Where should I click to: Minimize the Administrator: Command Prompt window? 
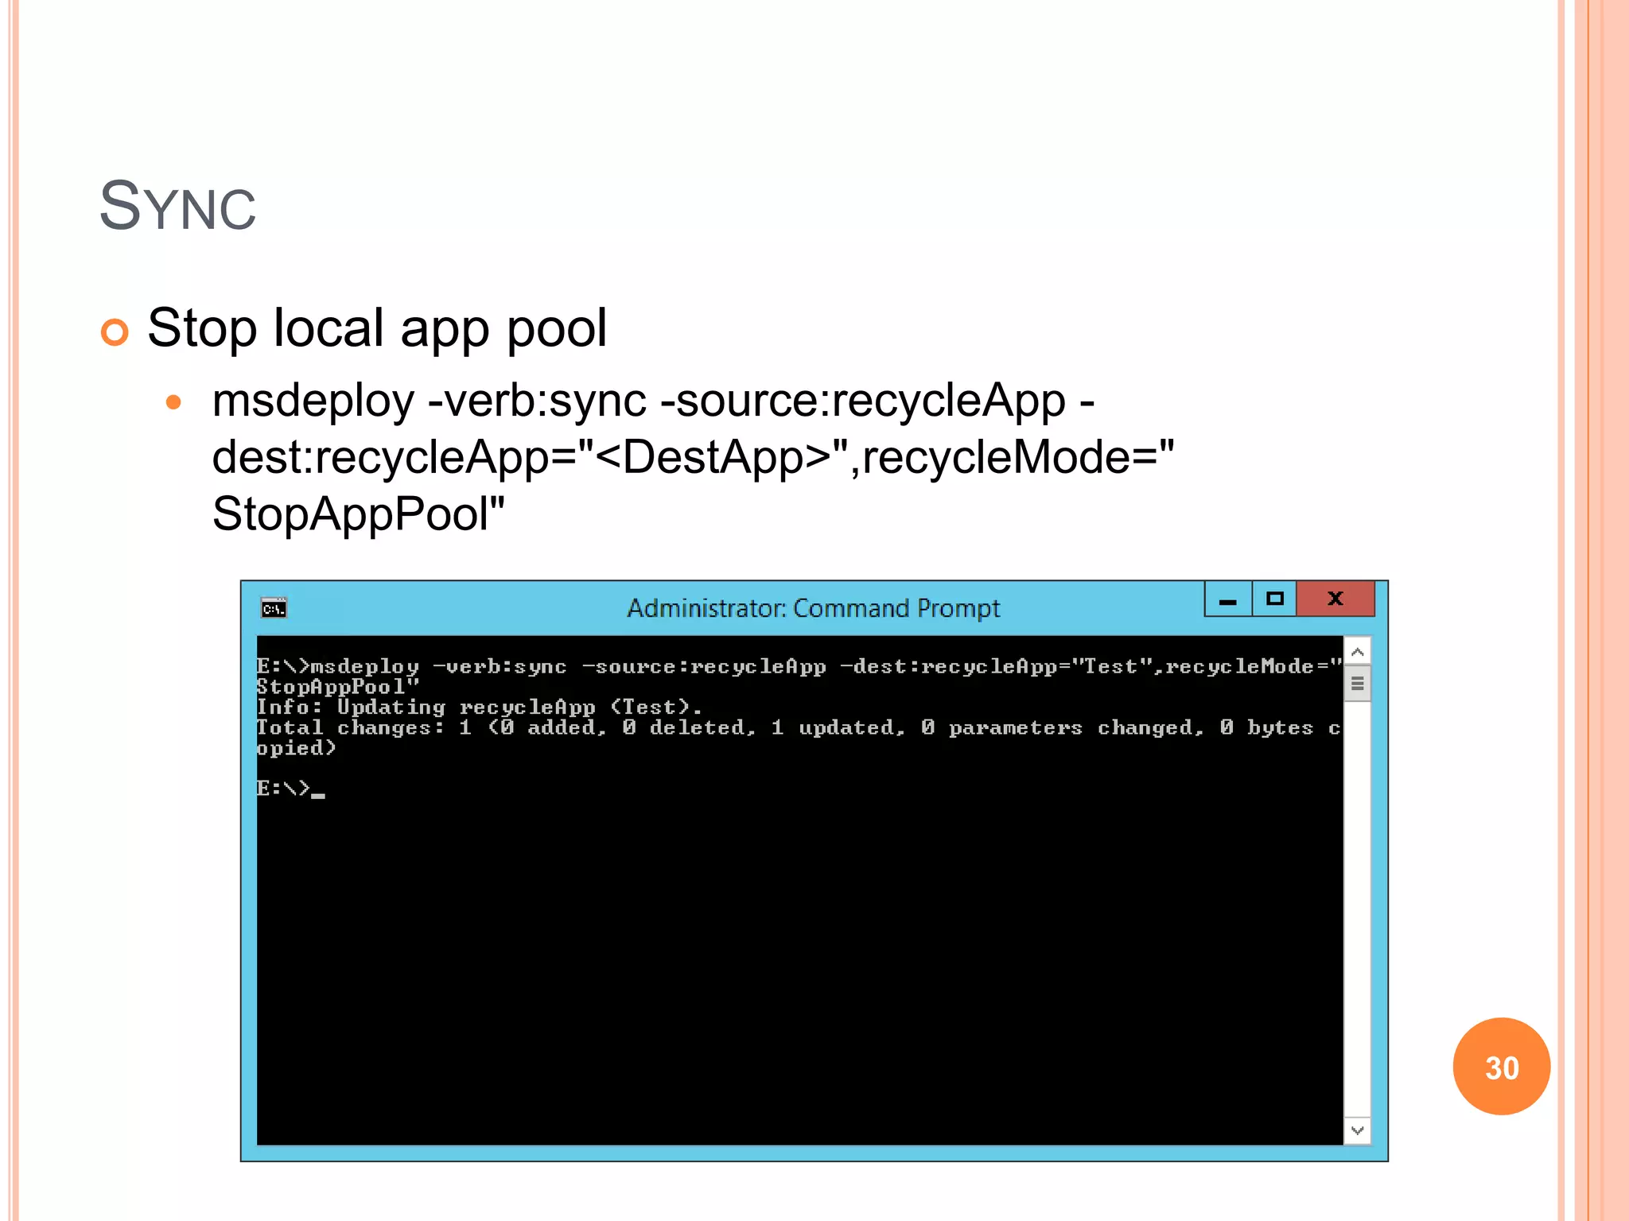1228,599
